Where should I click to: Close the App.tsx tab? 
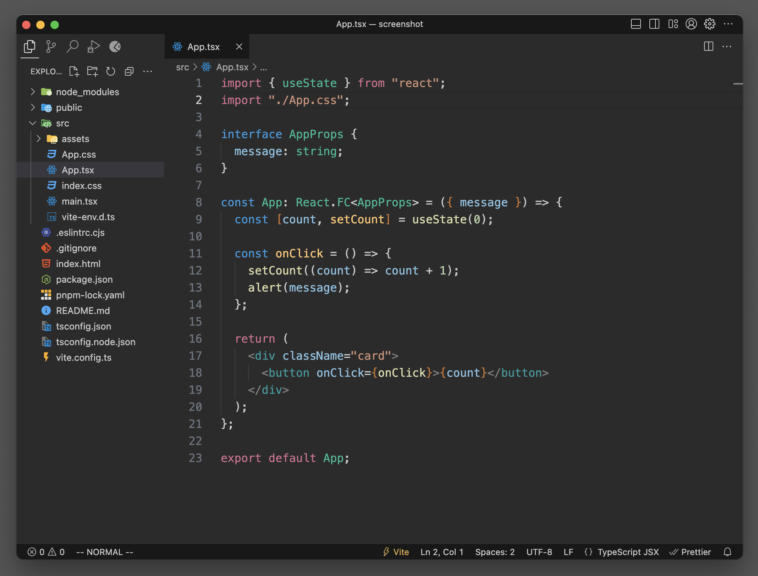pos(239,47)
